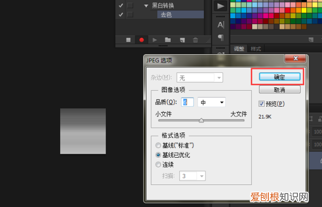Click play selection in Actions panel
The width and height of the screenshot is (322, 207).
pos(155,40)
